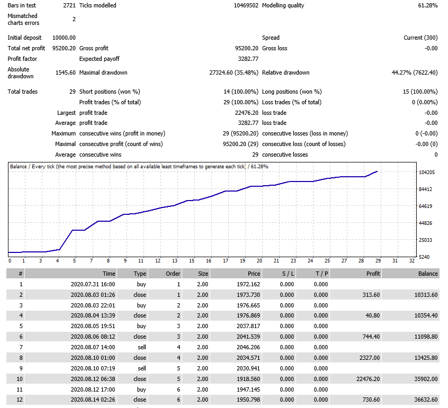The height and width of the screenshot is (408, 448).
Task: Click the profit 40.80 in row 4
Action: tap(373, 315)
